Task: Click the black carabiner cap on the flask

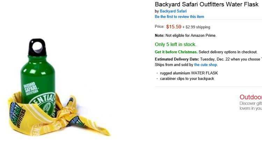Action: [x=37, y=46]
